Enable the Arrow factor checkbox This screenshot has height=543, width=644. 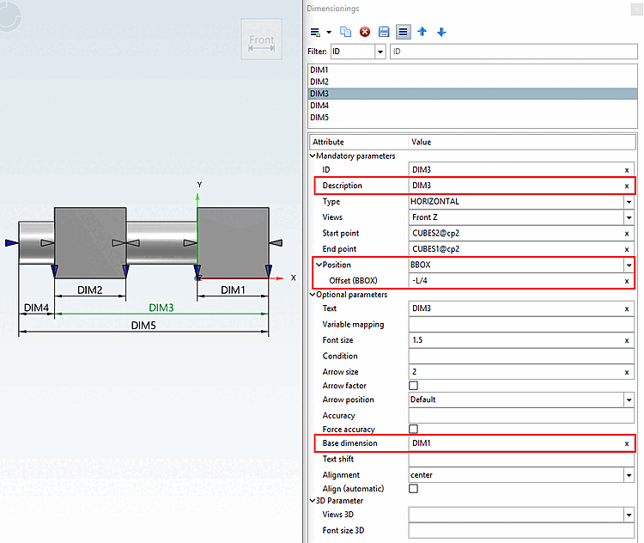click(x=414, y=386)
